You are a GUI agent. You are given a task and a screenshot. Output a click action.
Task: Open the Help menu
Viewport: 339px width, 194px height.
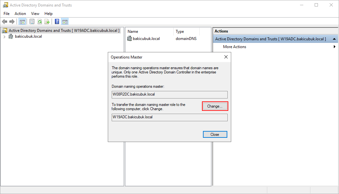48,14
